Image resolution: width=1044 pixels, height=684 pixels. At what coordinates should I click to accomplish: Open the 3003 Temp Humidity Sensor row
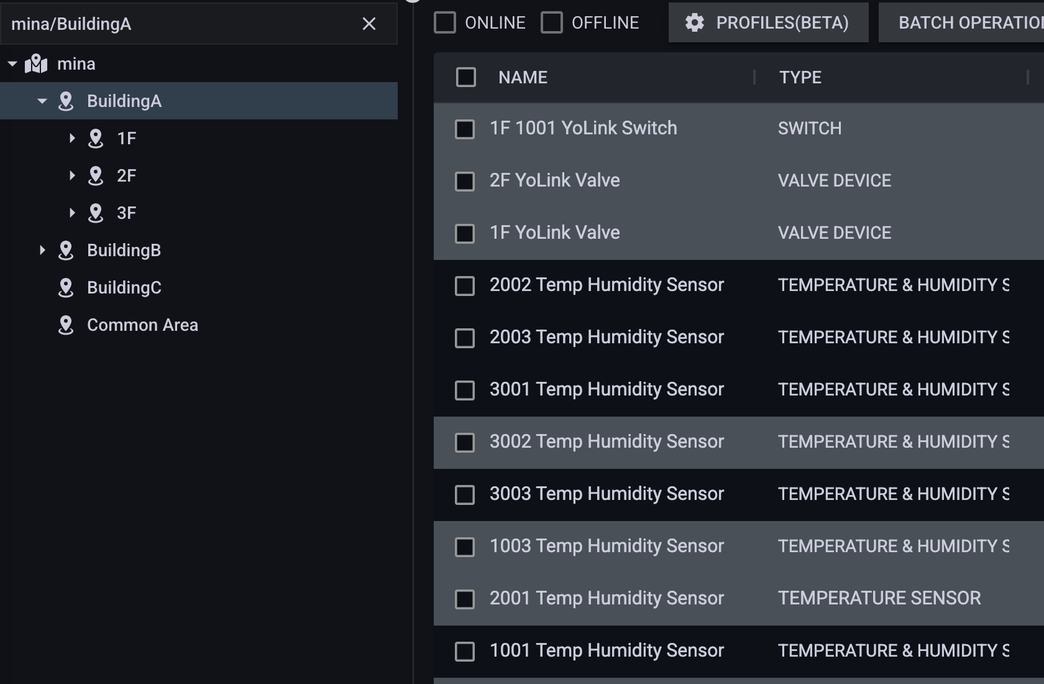point(739,494)
